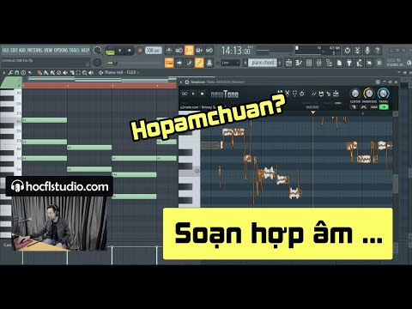Open the mixer window icon
The image size is (412, 309).
coord(319,63)
